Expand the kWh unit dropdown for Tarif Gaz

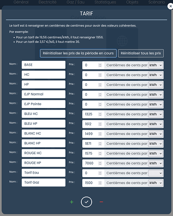[155, 183]
